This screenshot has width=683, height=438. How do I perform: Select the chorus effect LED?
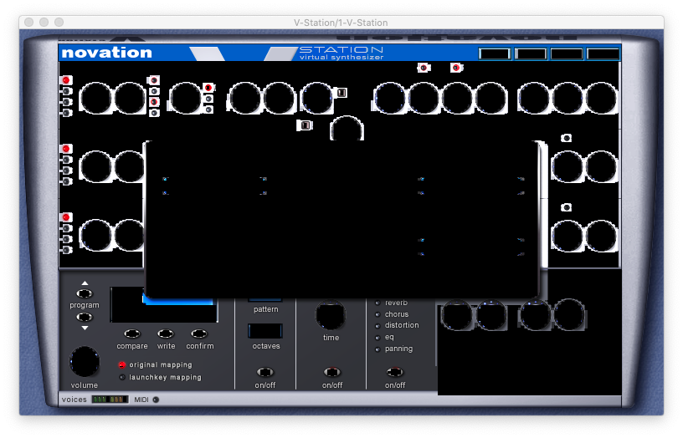[x=377, y=314]
